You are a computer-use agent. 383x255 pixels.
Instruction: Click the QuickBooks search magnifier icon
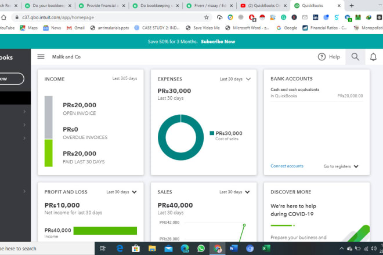point(355,57)
